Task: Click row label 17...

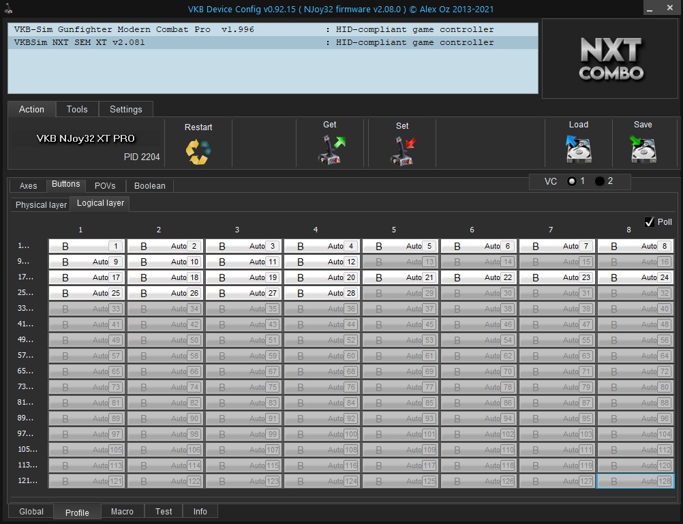Action: click(25, 277)
